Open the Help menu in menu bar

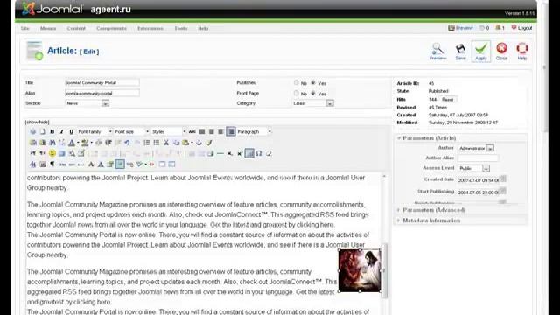point(203,28)
